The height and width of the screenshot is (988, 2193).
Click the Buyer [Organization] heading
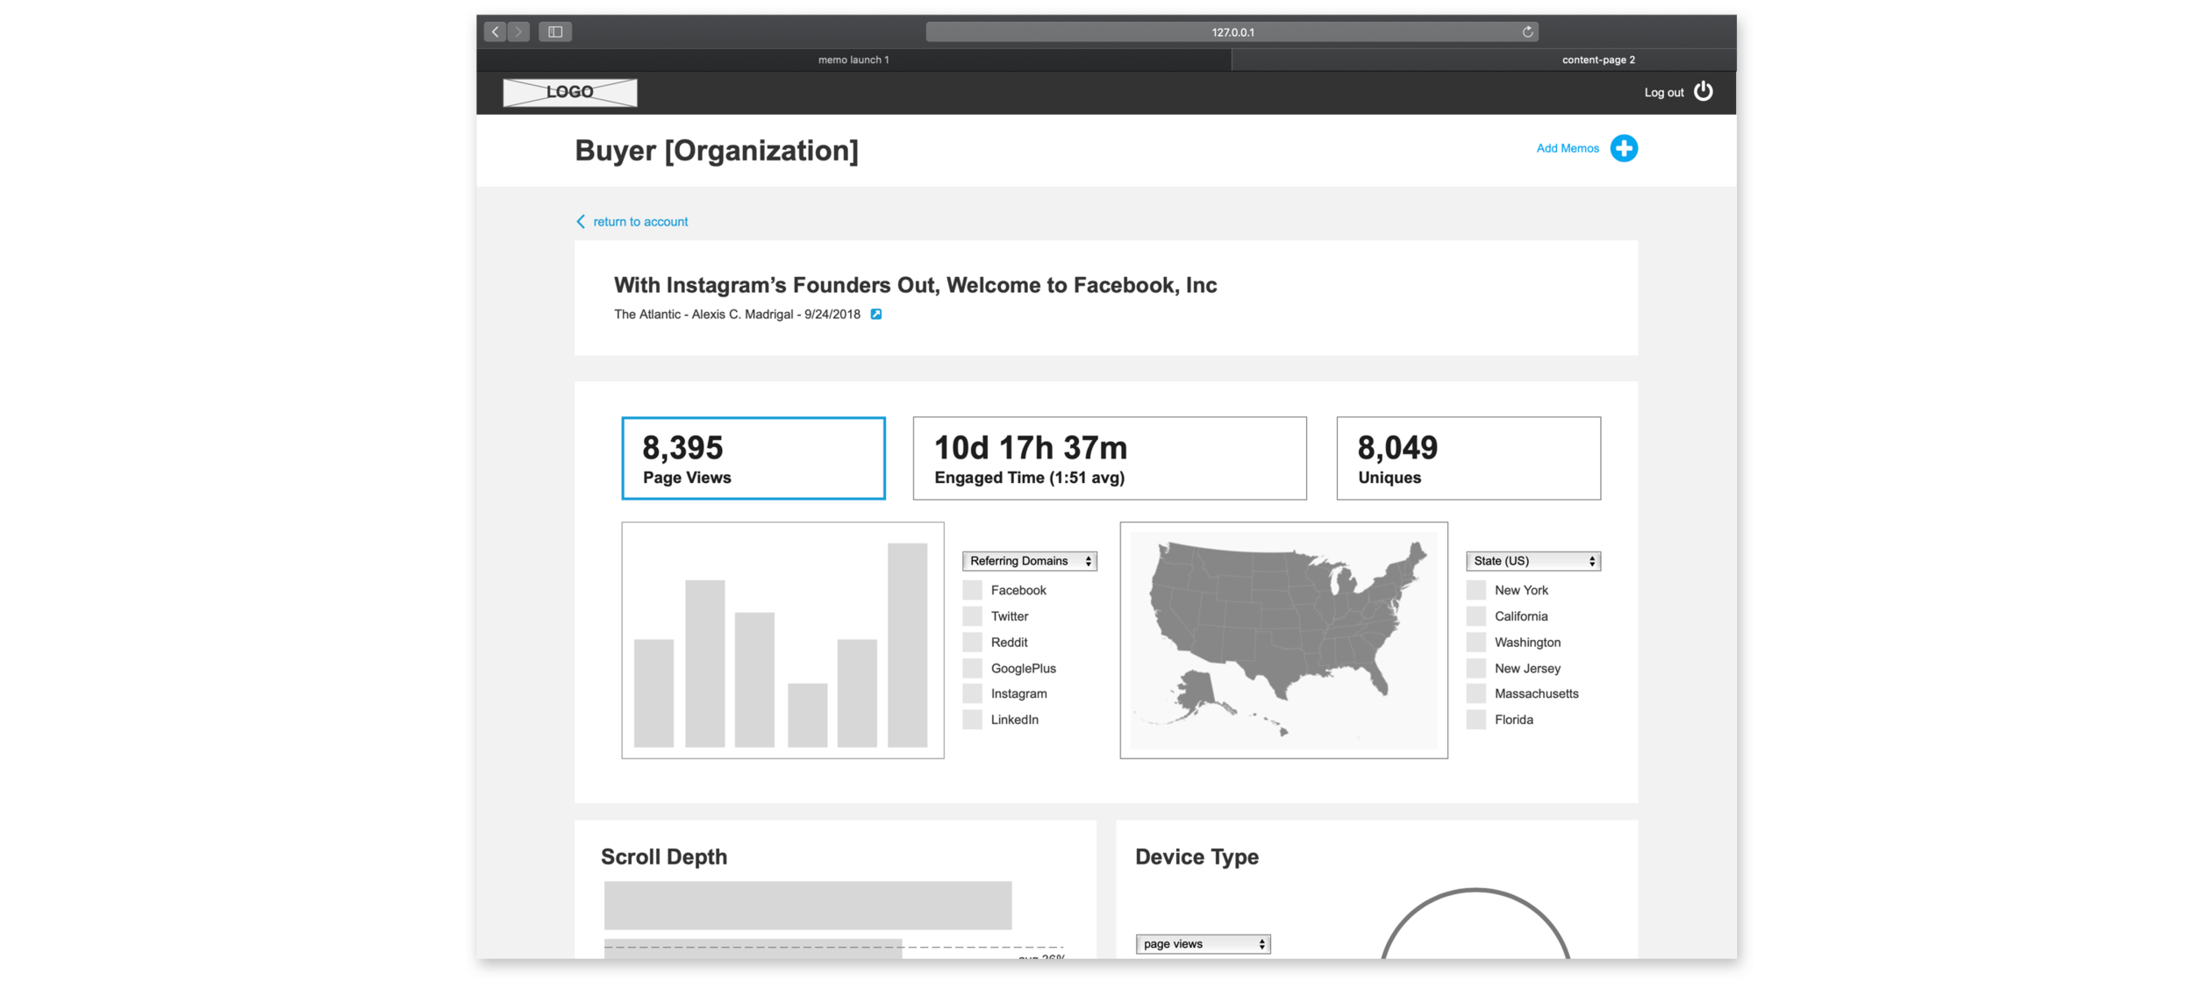(717, 151)
